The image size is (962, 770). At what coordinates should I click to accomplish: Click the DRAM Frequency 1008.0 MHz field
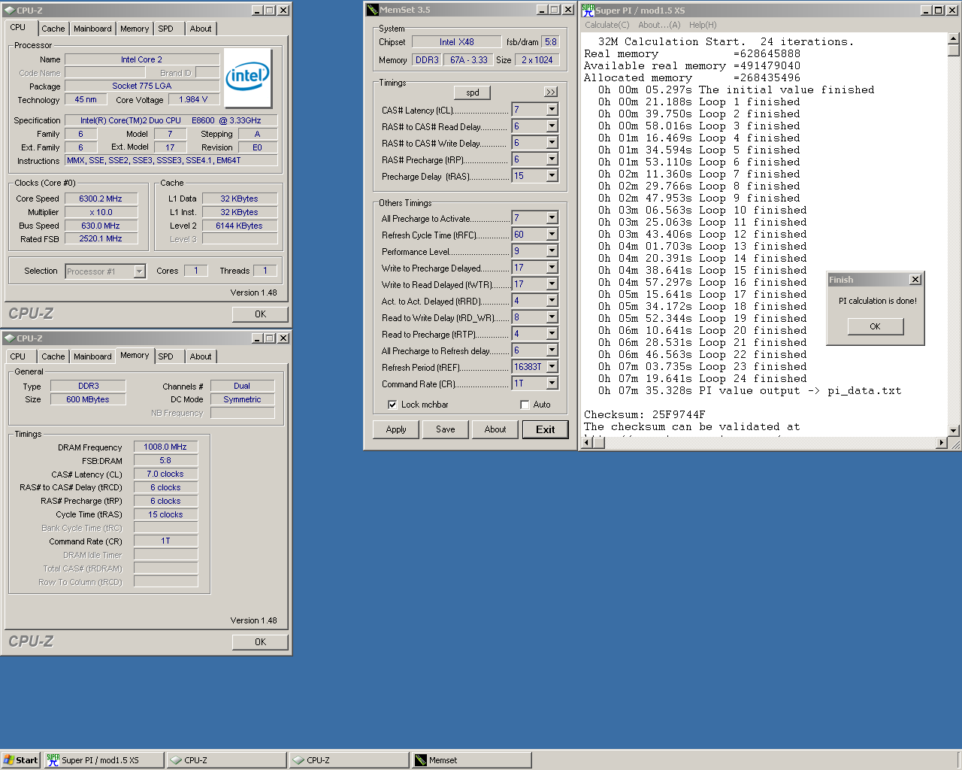point(165,447)
